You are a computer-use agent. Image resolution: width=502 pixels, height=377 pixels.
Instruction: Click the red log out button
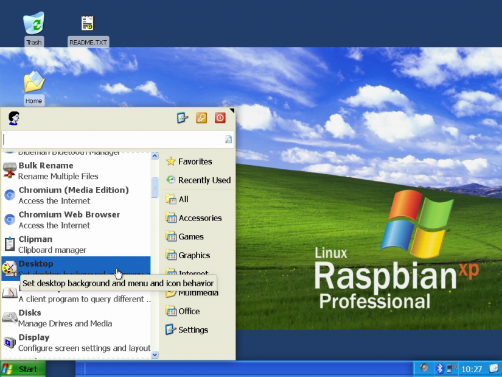coord(220,118)
